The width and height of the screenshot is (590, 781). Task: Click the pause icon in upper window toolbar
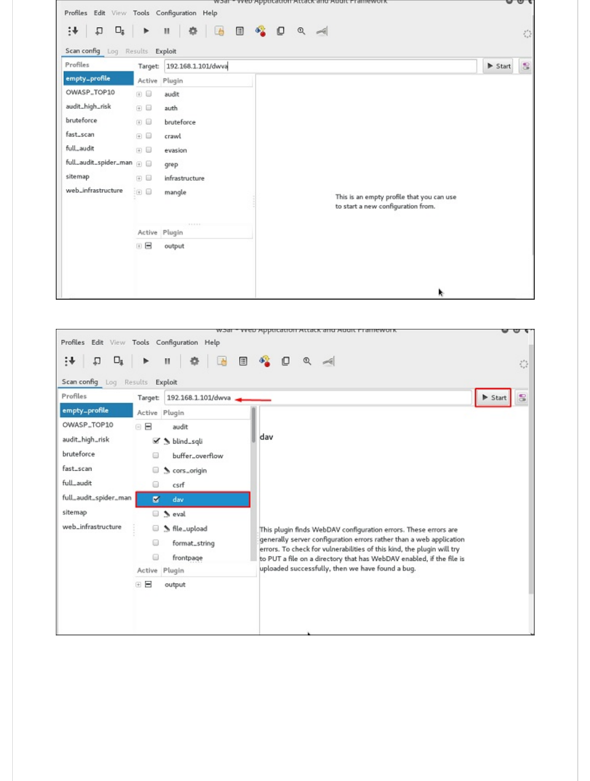coord(167,31)
